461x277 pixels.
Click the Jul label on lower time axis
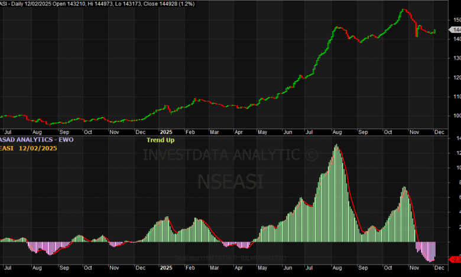8,267
